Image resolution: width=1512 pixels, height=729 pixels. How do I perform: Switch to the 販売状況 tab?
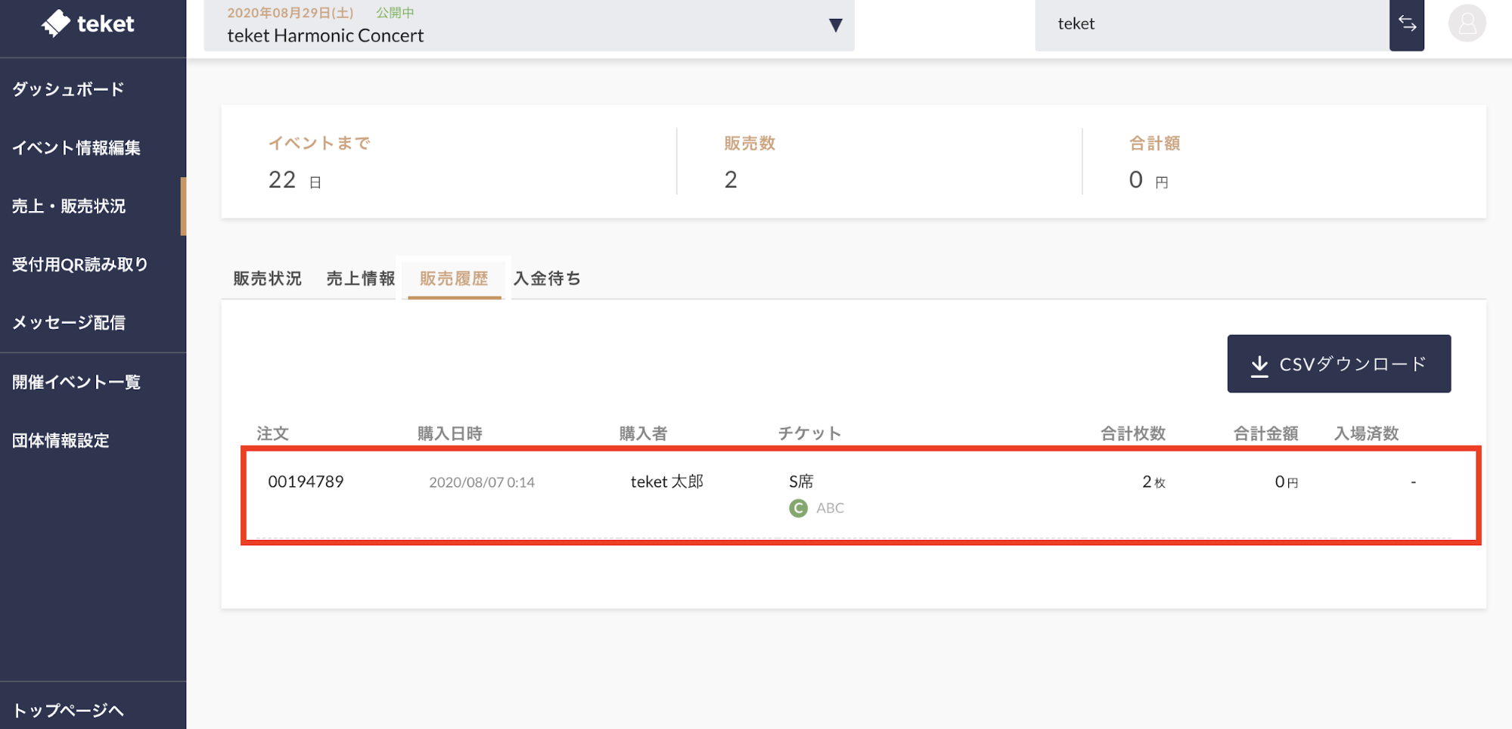(267, 278)
